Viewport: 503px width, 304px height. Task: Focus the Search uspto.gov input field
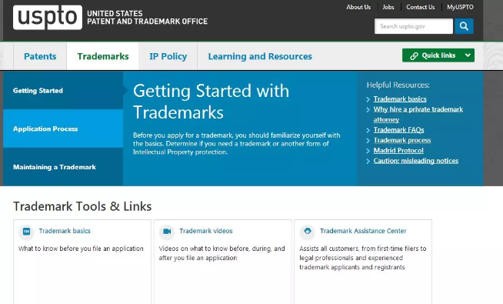point(414,26)
